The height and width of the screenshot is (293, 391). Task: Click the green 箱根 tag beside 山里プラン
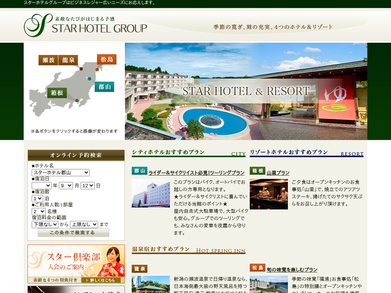[257, 171]
